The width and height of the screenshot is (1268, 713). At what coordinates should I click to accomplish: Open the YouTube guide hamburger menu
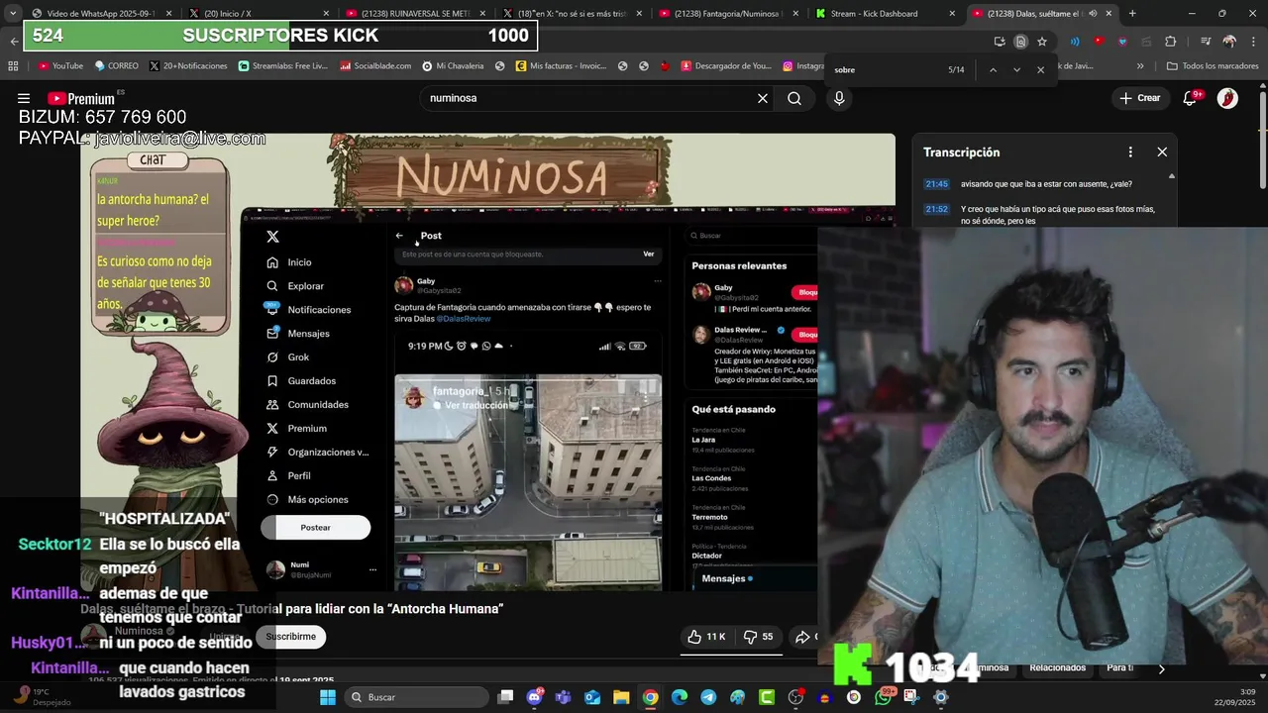tap(24, 98)
